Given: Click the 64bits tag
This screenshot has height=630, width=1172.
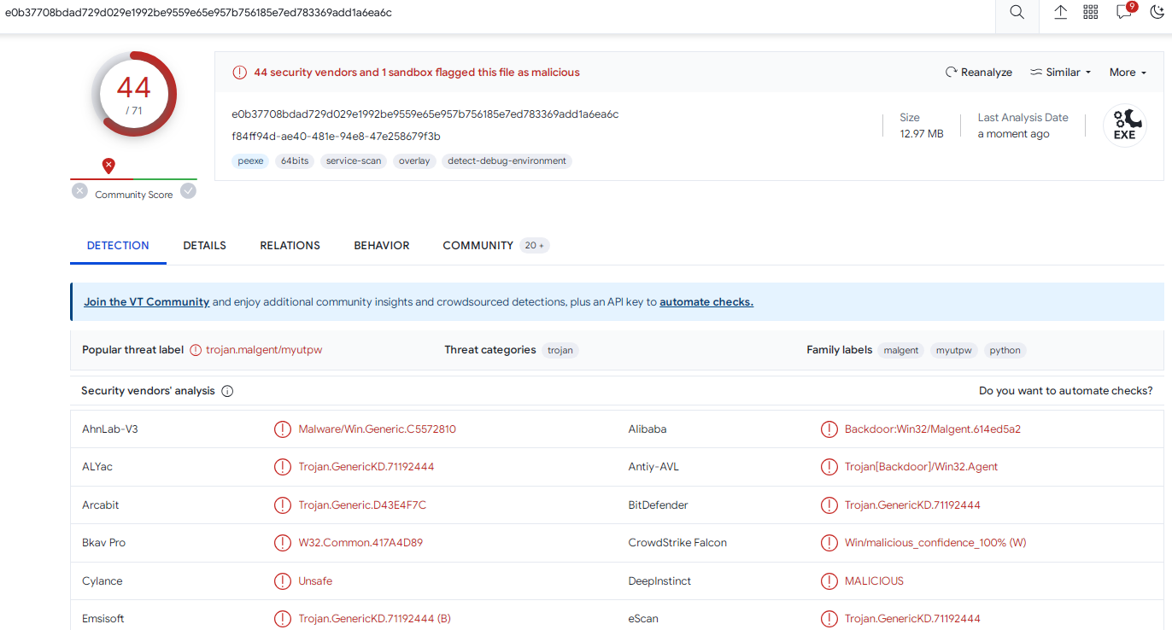Looking at the screenshot, I should click(x=295, y=161).
